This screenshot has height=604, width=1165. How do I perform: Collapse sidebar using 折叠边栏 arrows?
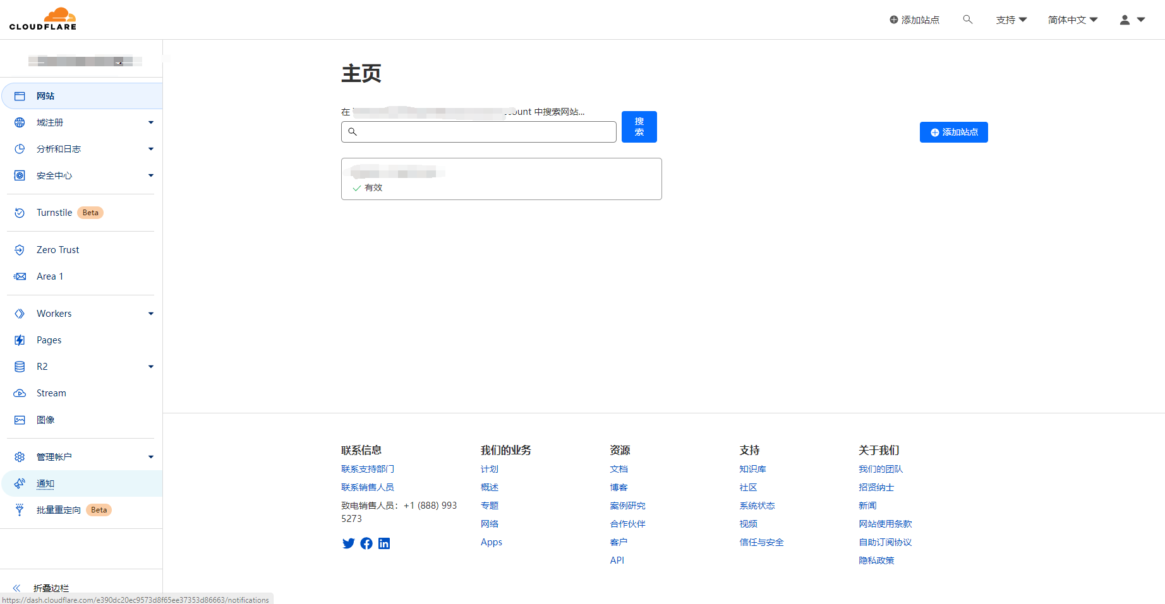17,588
